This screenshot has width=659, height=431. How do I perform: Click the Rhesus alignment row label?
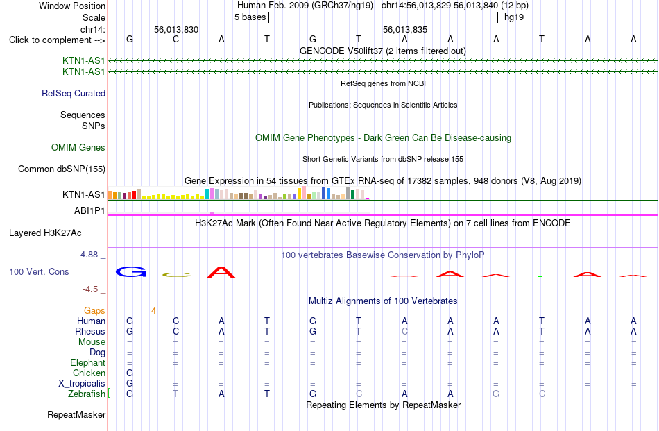click(x=90, y=331)
